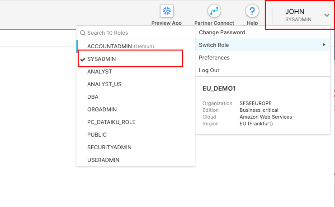Choose the ANALYST_US role
This screenshot has width=335, height=207.
pos(104,84)
